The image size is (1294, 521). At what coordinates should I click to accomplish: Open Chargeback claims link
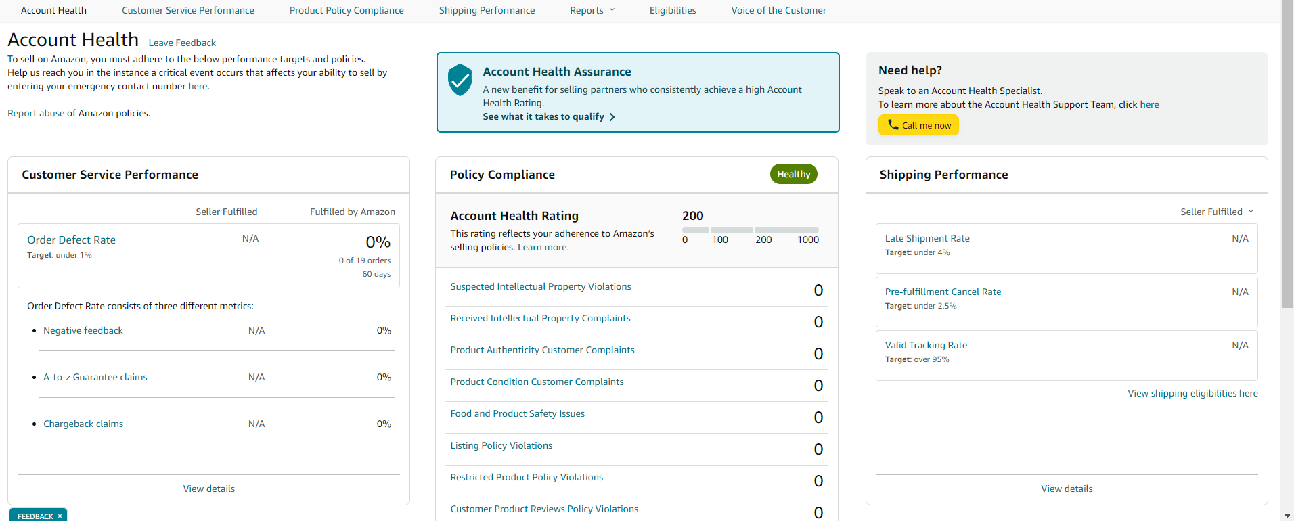coord(83,424)
